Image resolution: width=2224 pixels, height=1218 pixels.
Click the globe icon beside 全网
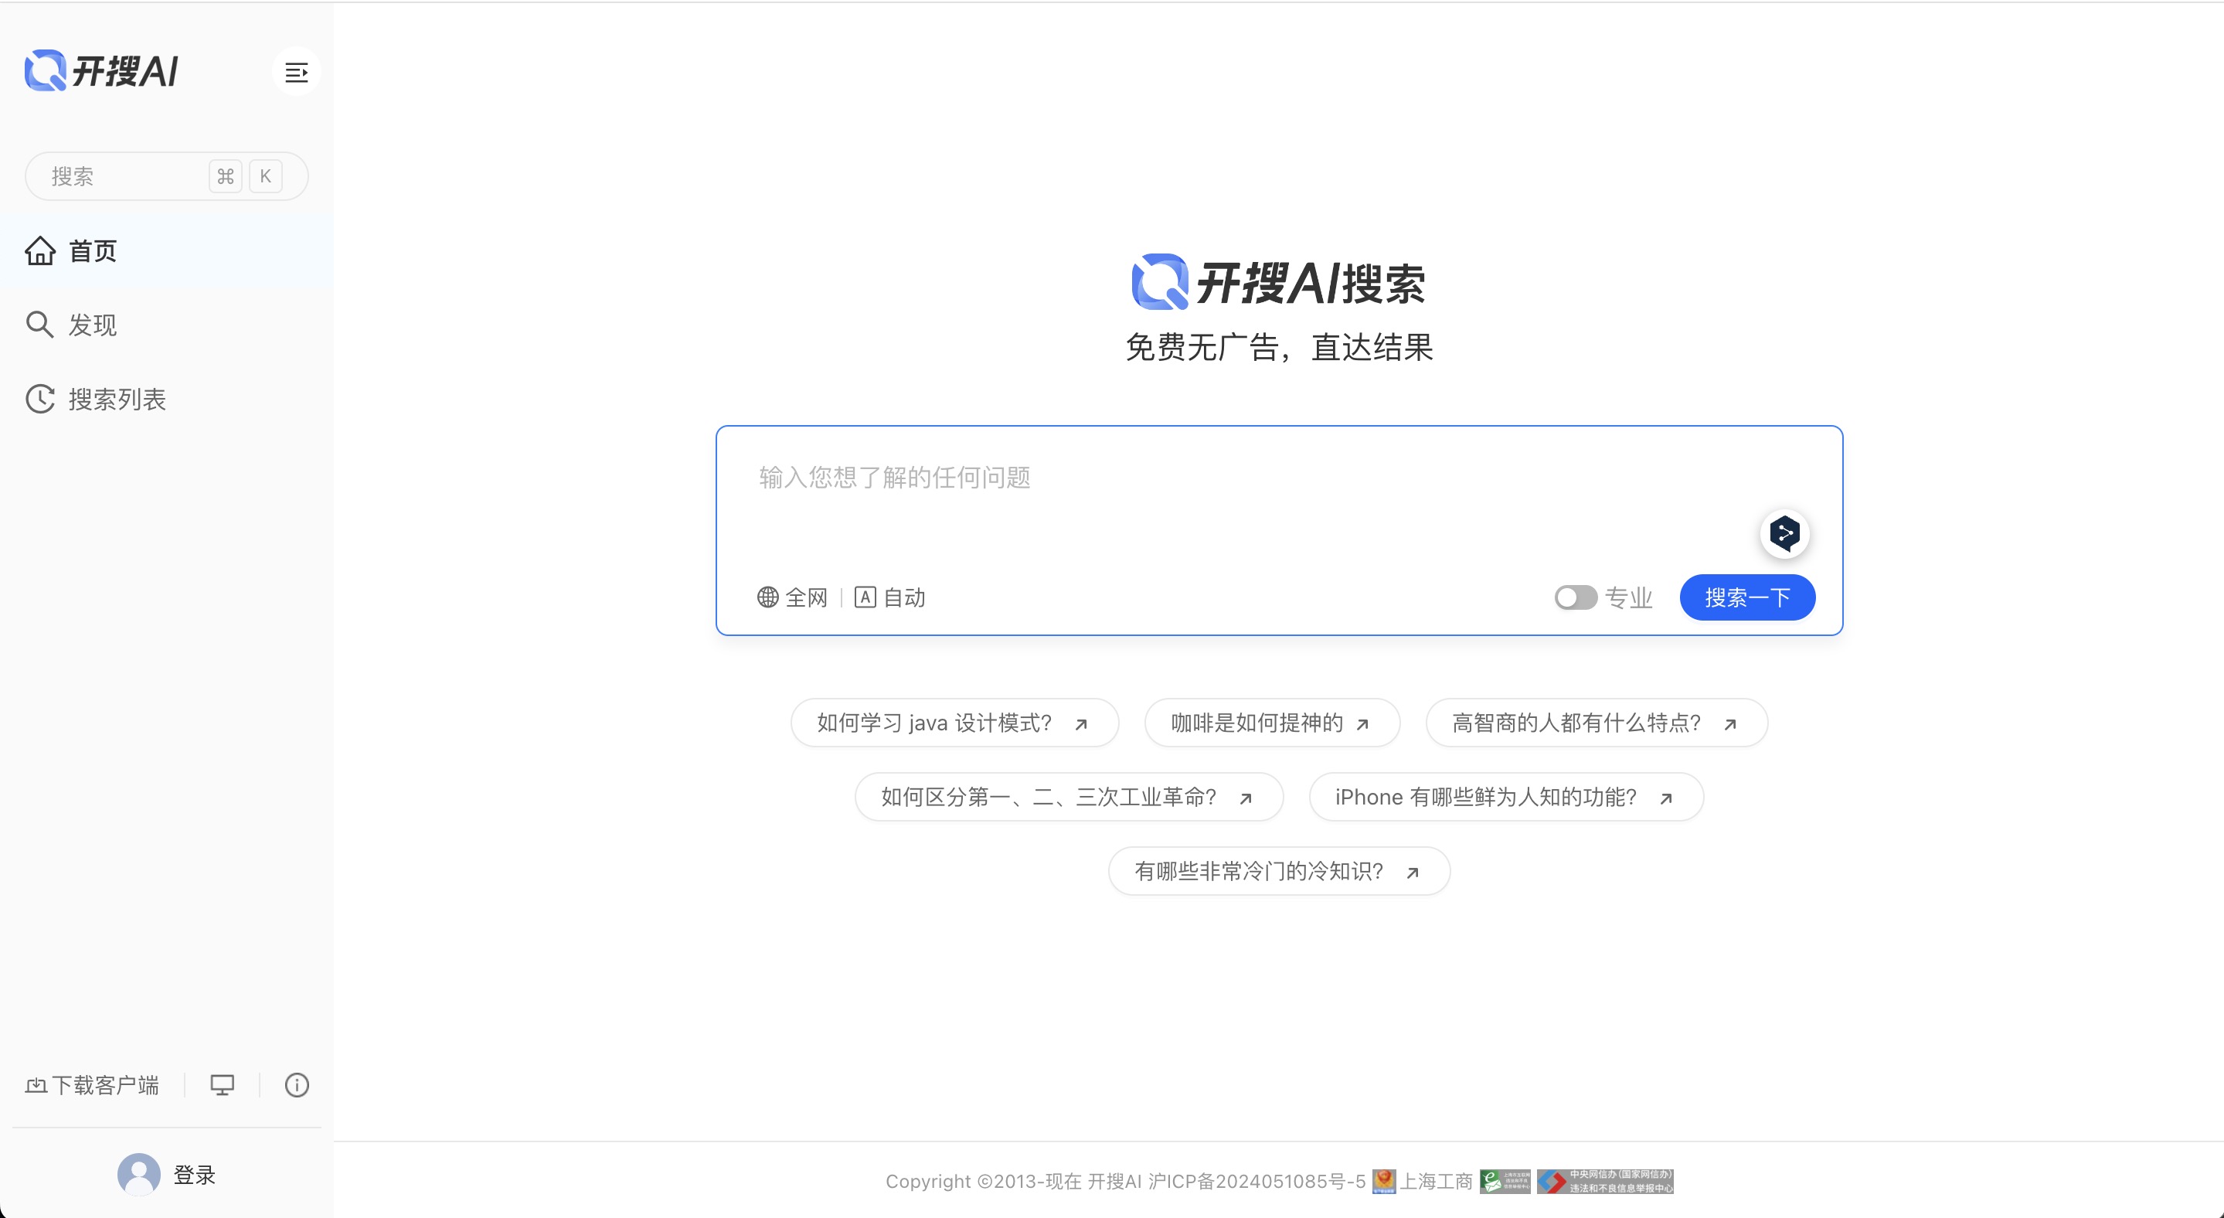[767, 597]
